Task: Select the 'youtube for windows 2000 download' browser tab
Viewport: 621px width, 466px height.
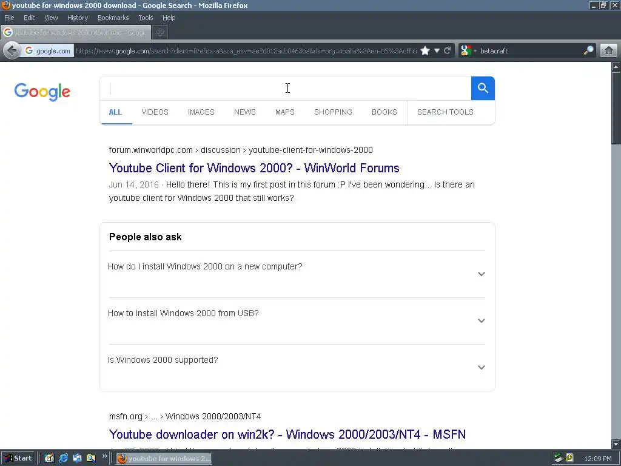Action: click(x=76, y=33)
